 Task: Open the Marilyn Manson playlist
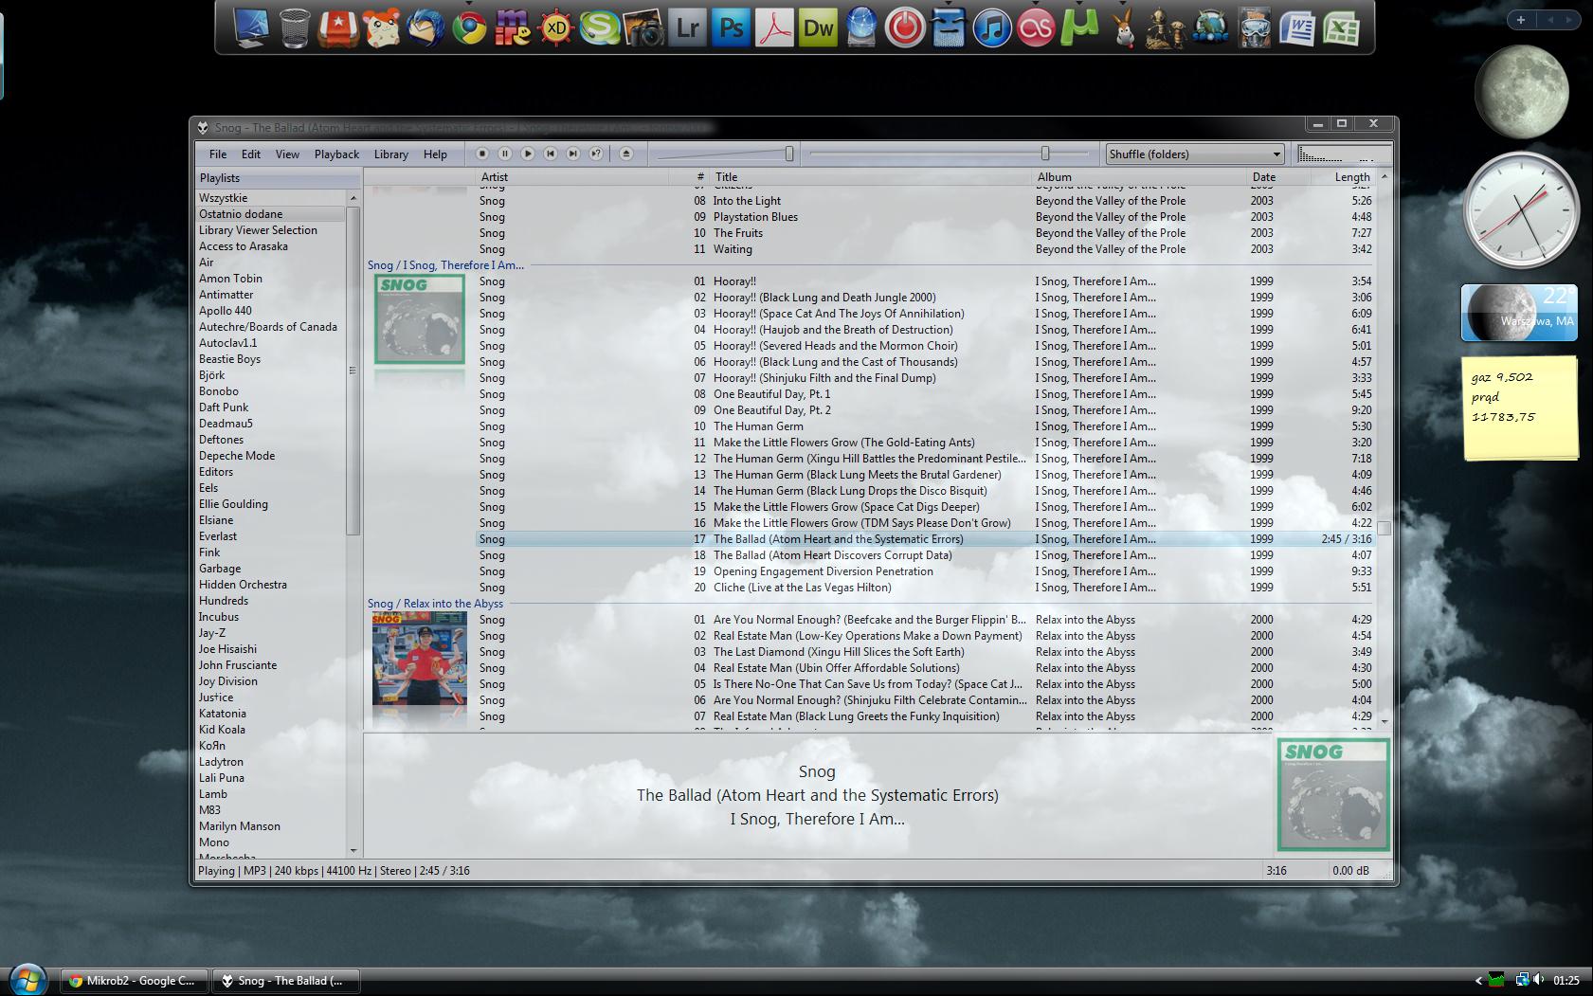(x=271, y=826)
